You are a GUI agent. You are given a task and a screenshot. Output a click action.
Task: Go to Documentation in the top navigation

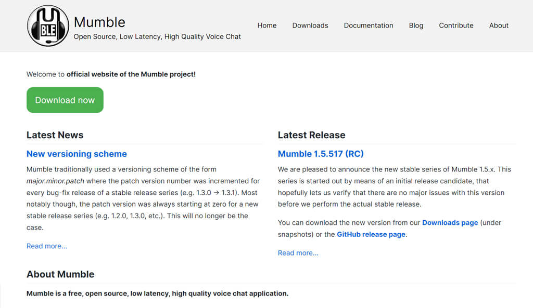[369, 25]
